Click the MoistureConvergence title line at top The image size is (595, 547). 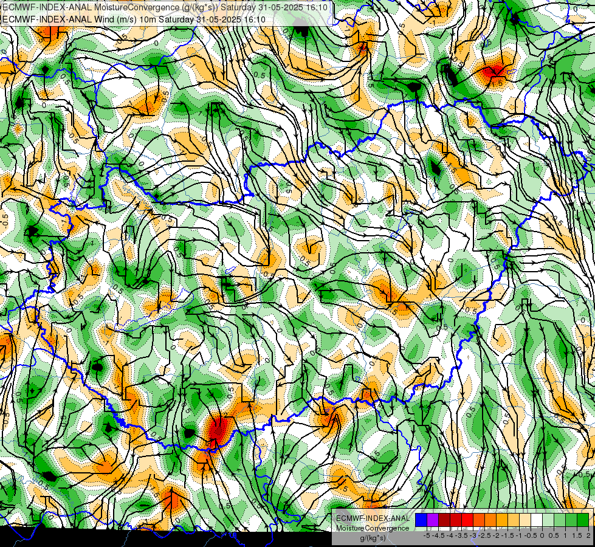click(165, 7)
